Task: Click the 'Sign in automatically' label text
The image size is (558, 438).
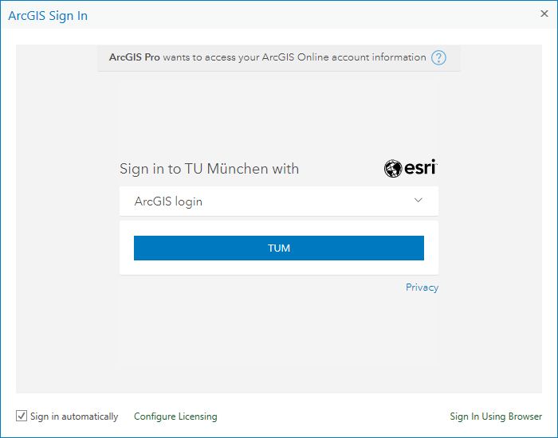Action: point(74,416)
